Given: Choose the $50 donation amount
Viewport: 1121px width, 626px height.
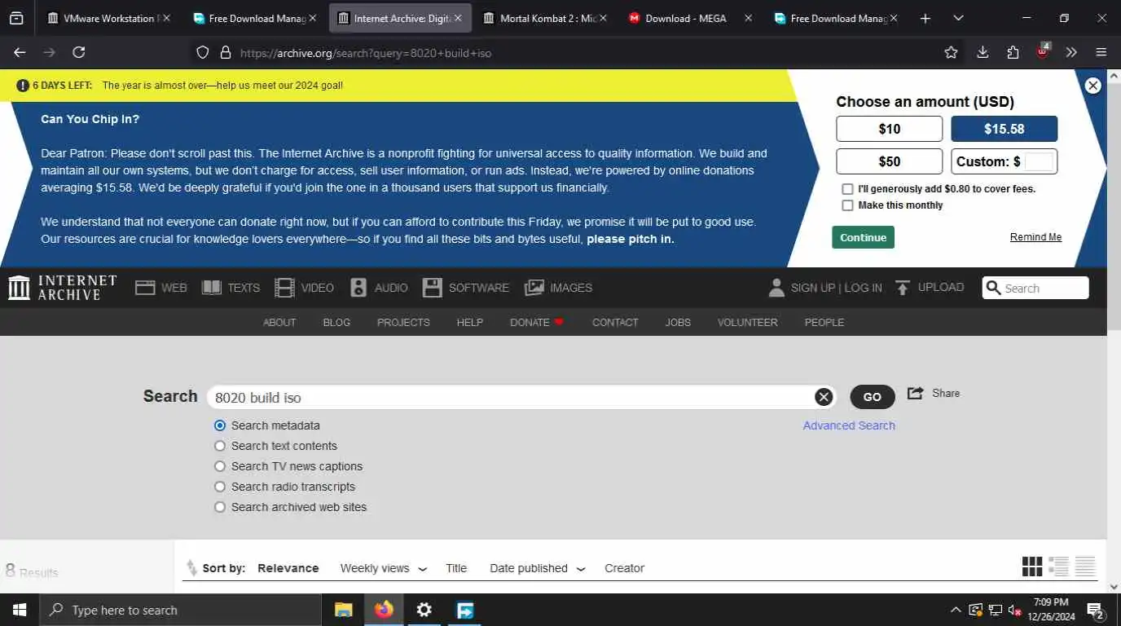Looking at the screenshot, I should pyautogui.click(x=890, y=161).
